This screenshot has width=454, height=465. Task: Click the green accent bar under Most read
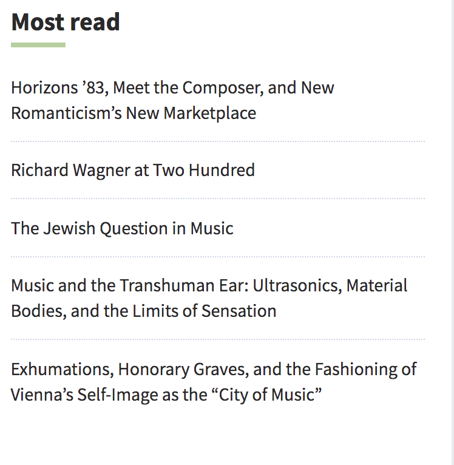tap(38, 45)
